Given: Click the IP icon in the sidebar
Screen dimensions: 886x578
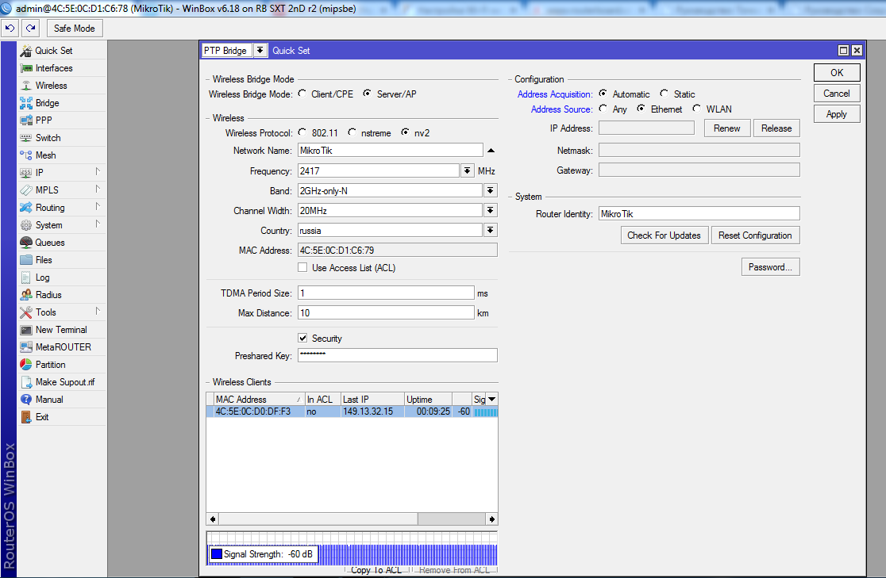Looking at the screenshot, I should [x=26, y=173].
